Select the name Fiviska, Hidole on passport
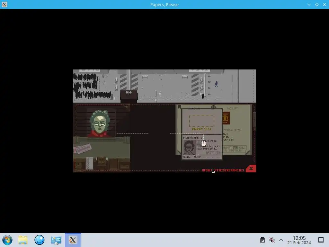329x247 pixels. (192, 138)
